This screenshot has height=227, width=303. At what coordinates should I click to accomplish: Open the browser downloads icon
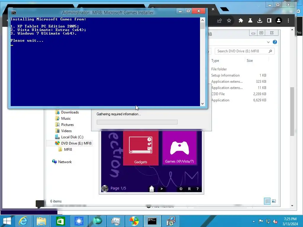(260, 20)
